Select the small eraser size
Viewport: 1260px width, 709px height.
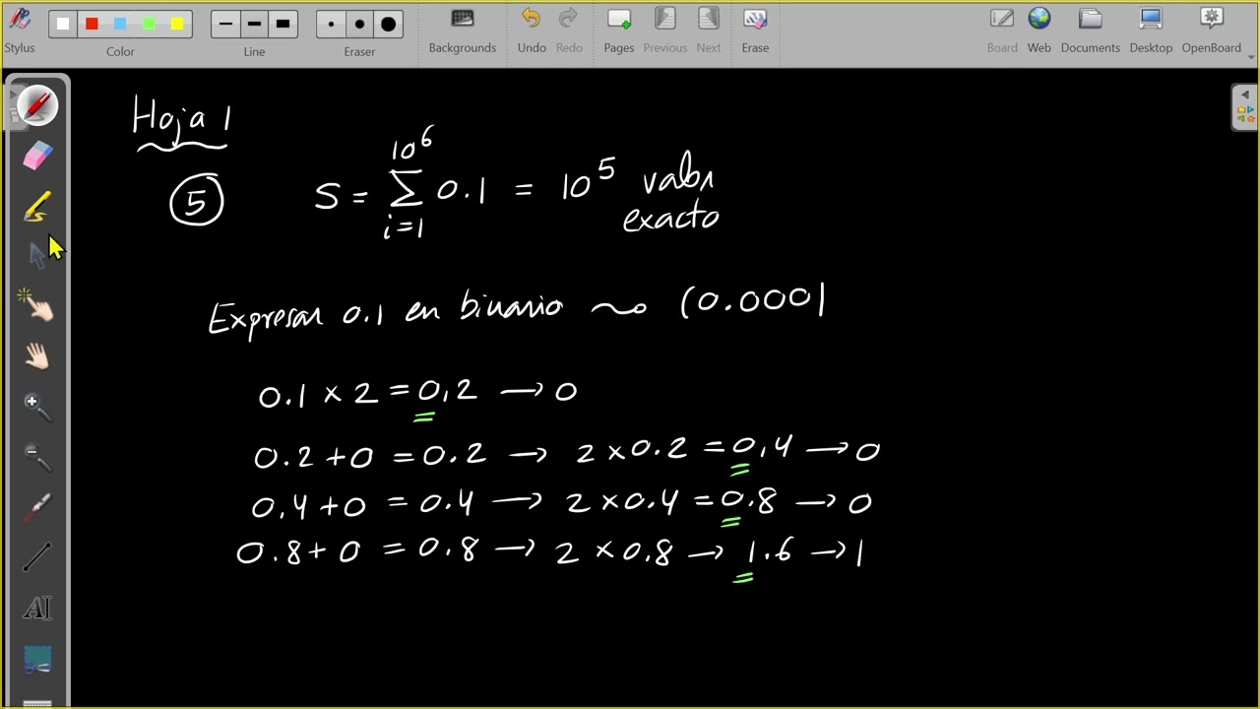331,24
